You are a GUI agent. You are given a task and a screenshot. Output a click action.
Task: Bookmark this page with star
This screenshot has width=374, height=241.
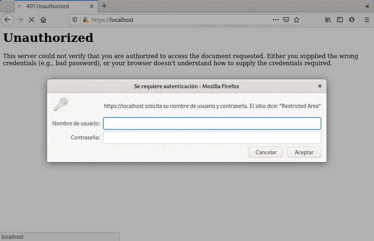point(297,20)
